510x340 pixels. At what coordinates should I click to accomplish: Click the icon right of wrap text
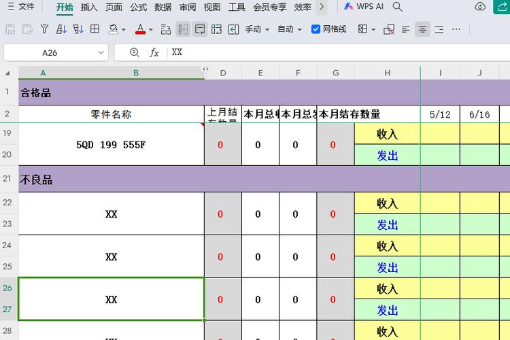[217, 29]
